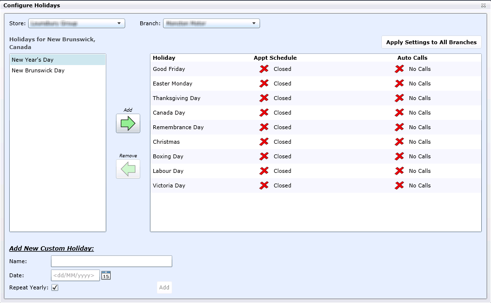The height and width of the screenshot is (303, 491).
Task: Toggle the Closed icon for Canada Day
Action: 264,113
